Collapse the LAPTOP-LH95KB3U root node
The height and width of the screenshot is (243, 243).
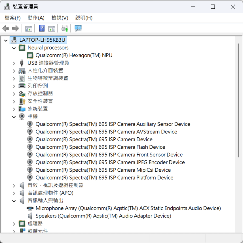coord(6,40)
